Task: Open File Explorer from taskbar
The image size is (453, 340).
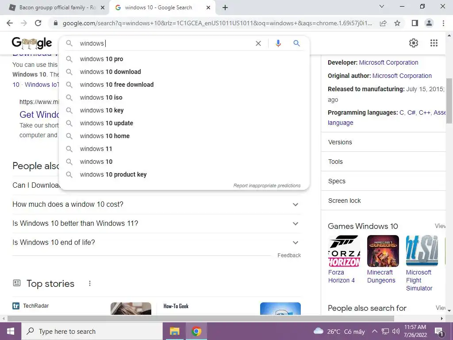Action: tap(174, 331)
